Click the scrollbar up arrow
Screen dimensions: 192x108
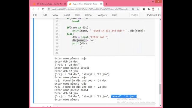(x=160, y=19)
